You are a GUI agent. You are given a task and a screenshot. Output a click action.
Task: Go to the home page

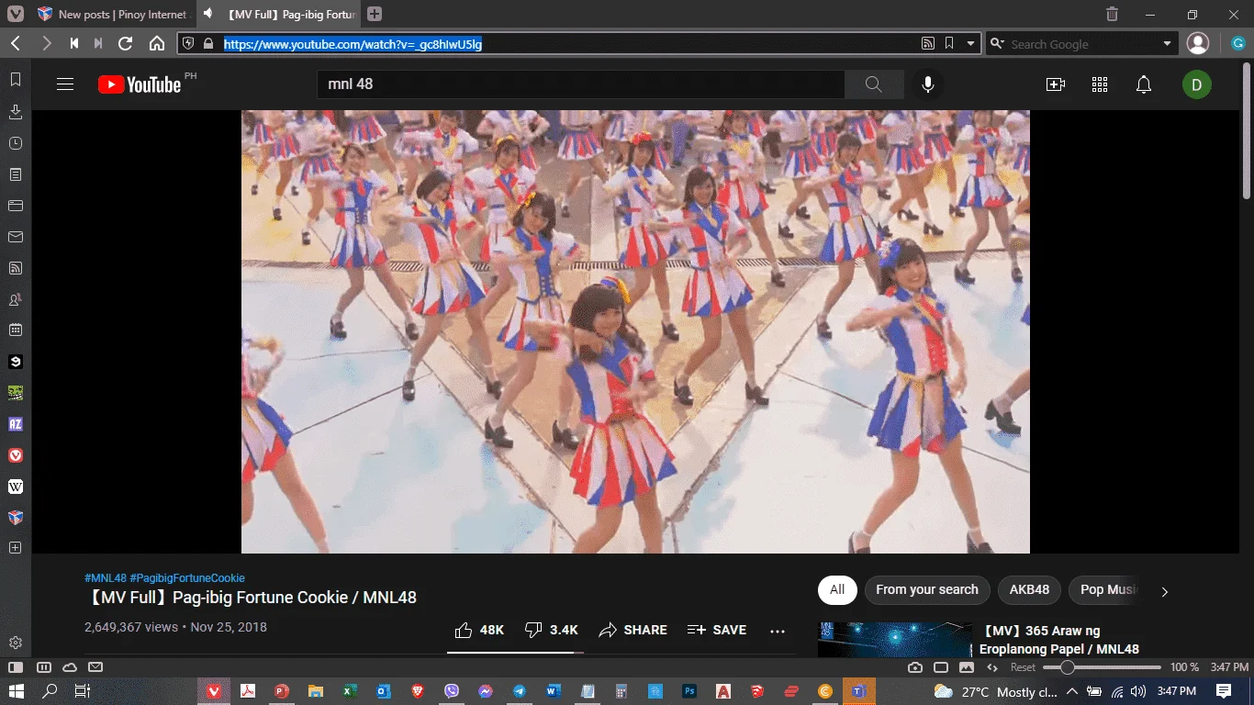click(x=157, y=43)
